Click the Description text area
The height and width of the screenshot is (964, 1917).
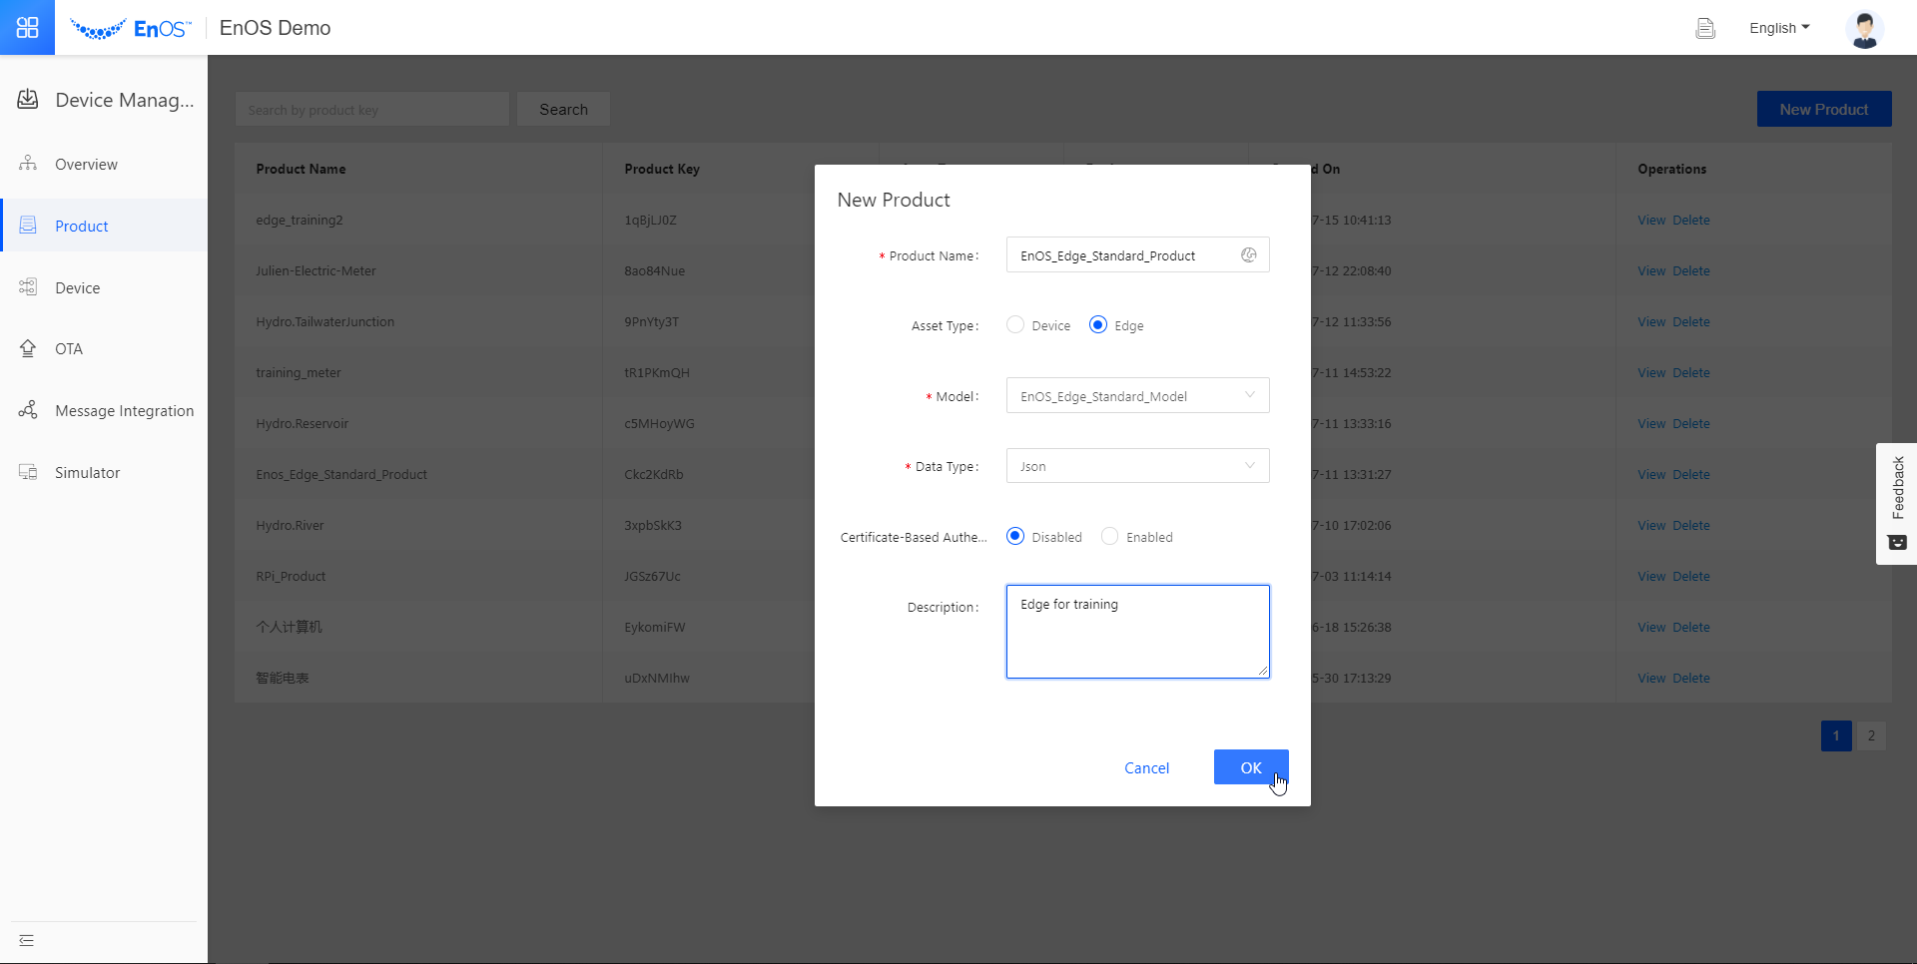coord(1137,631)
